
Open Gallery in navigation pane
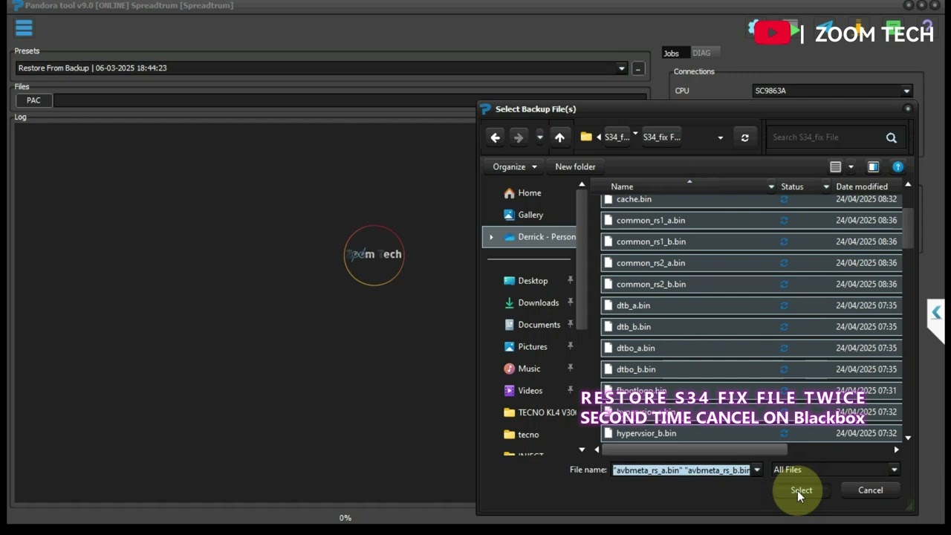530,215
